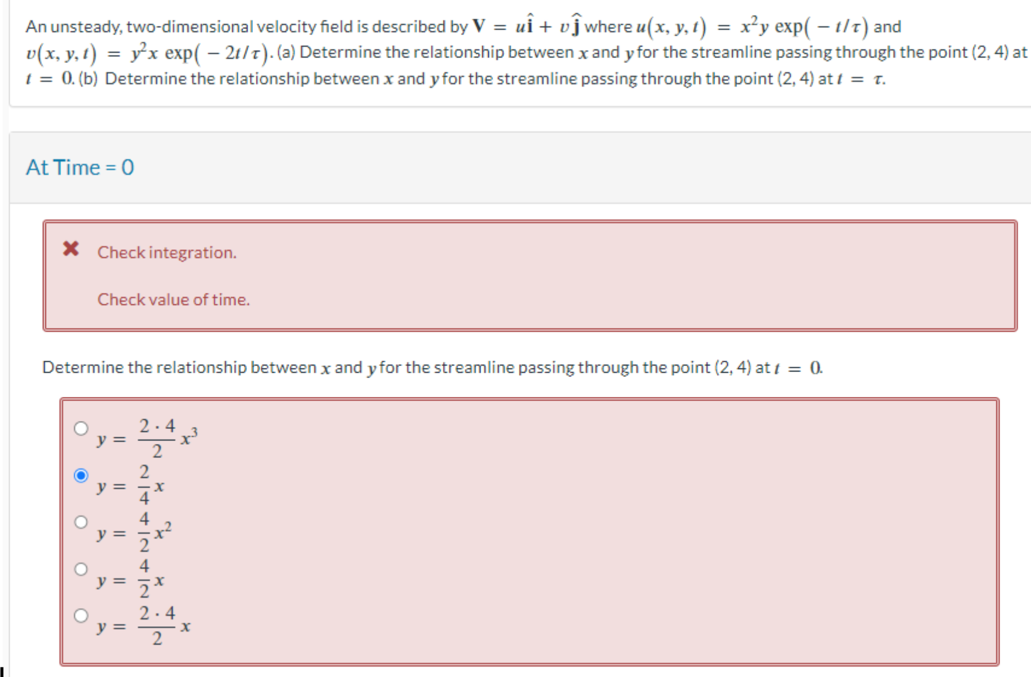Click the 'At Time = 0' section header
The width and height of the screenshot is (1031, 677).
pyautogui.click(x=80, y=167)
